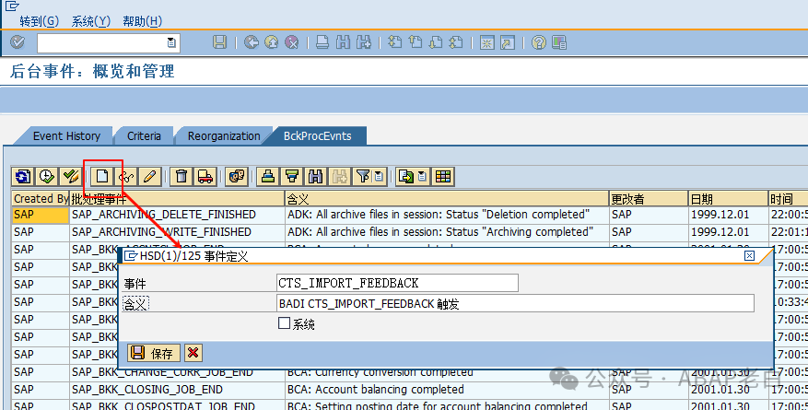Screen dimensions: 808x410
Task: Click the Delete trash can icon
Action: (182, 177)
